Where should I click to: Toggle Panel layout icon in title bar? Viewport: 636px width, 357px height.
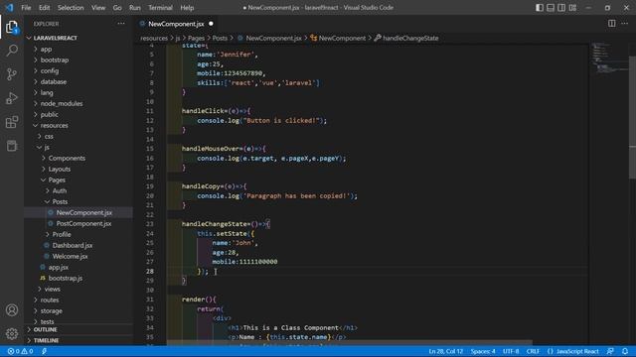point(551,7)
